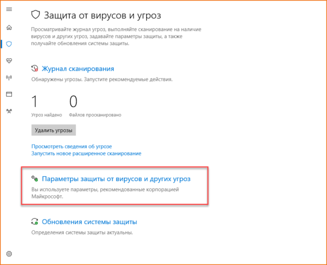Click the 'Удалить угрозы' button
The height and width of the screenshot is (265, 327).
coord(53,130)
